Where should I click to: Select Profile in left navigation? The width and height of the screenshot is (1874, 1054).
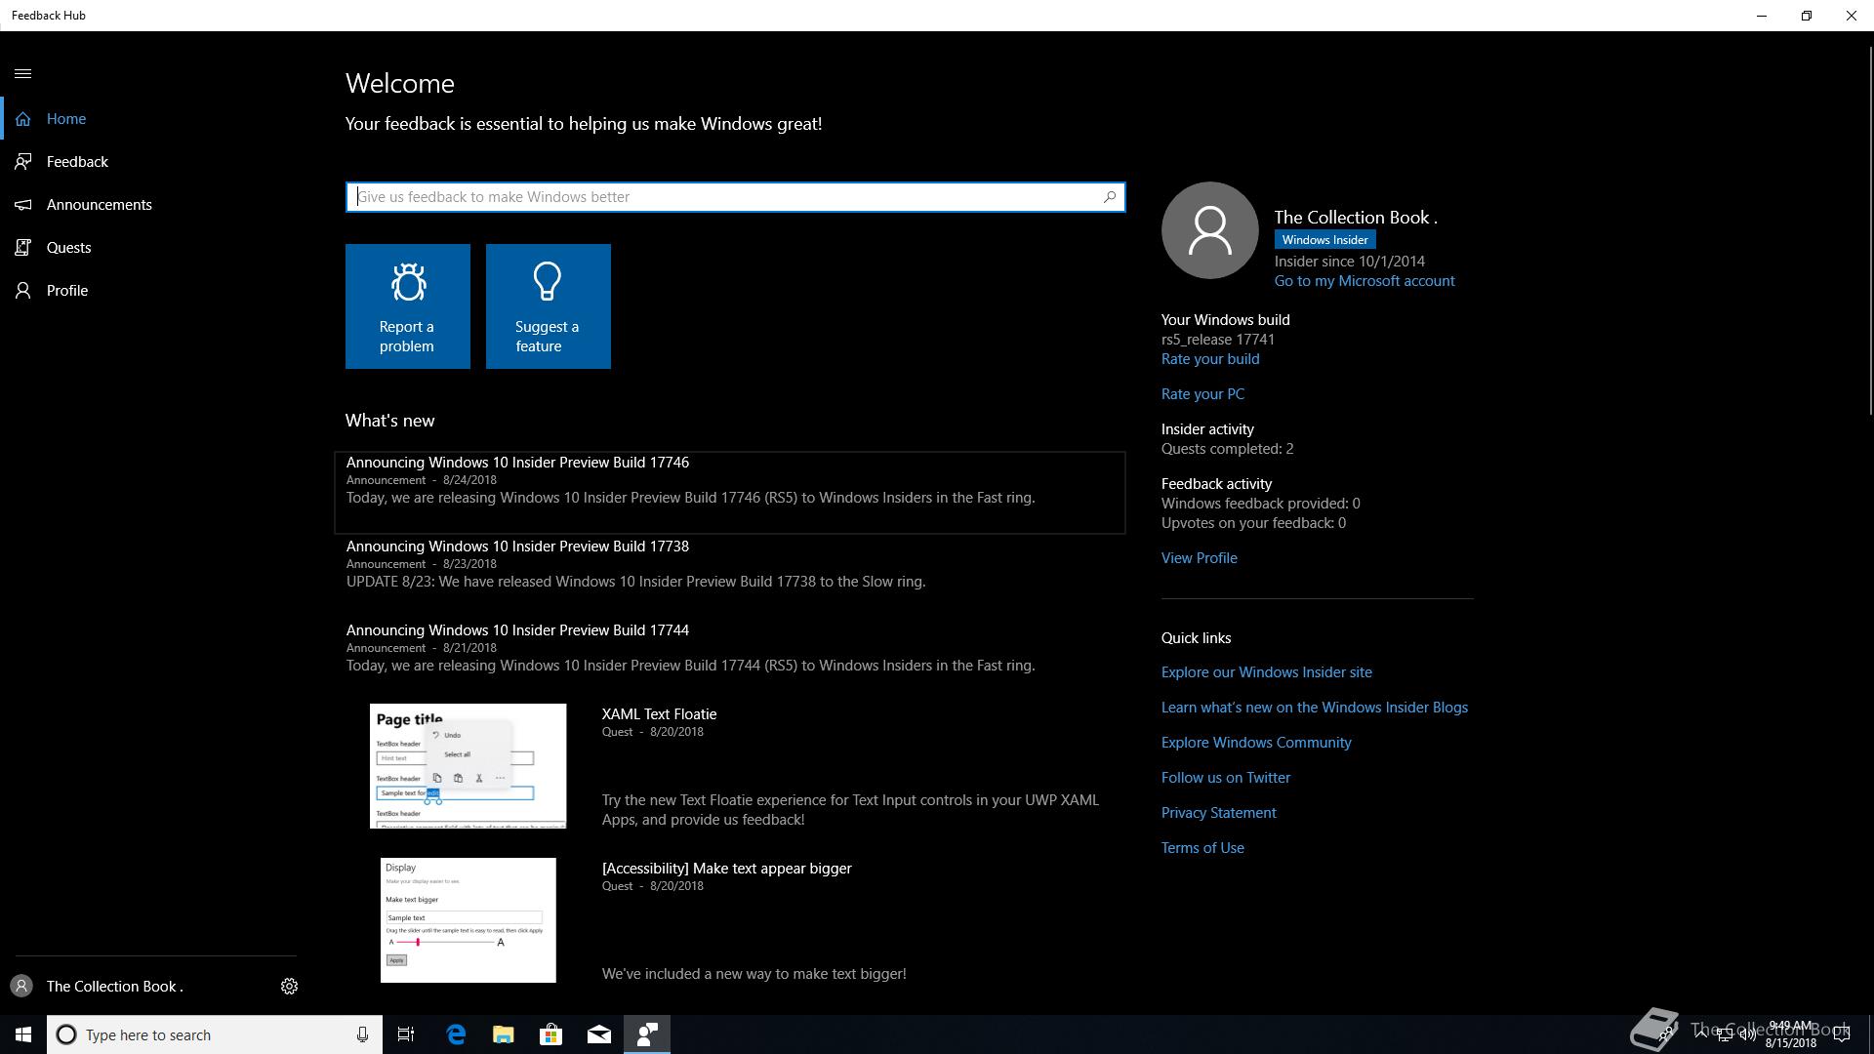tap(66, 291)
